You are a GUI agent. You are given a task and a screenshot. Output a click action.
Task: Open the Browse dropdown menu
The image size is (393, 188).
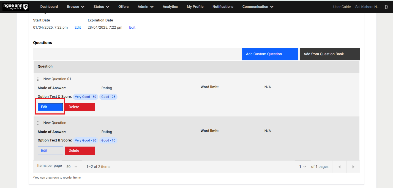coord(75,7)
